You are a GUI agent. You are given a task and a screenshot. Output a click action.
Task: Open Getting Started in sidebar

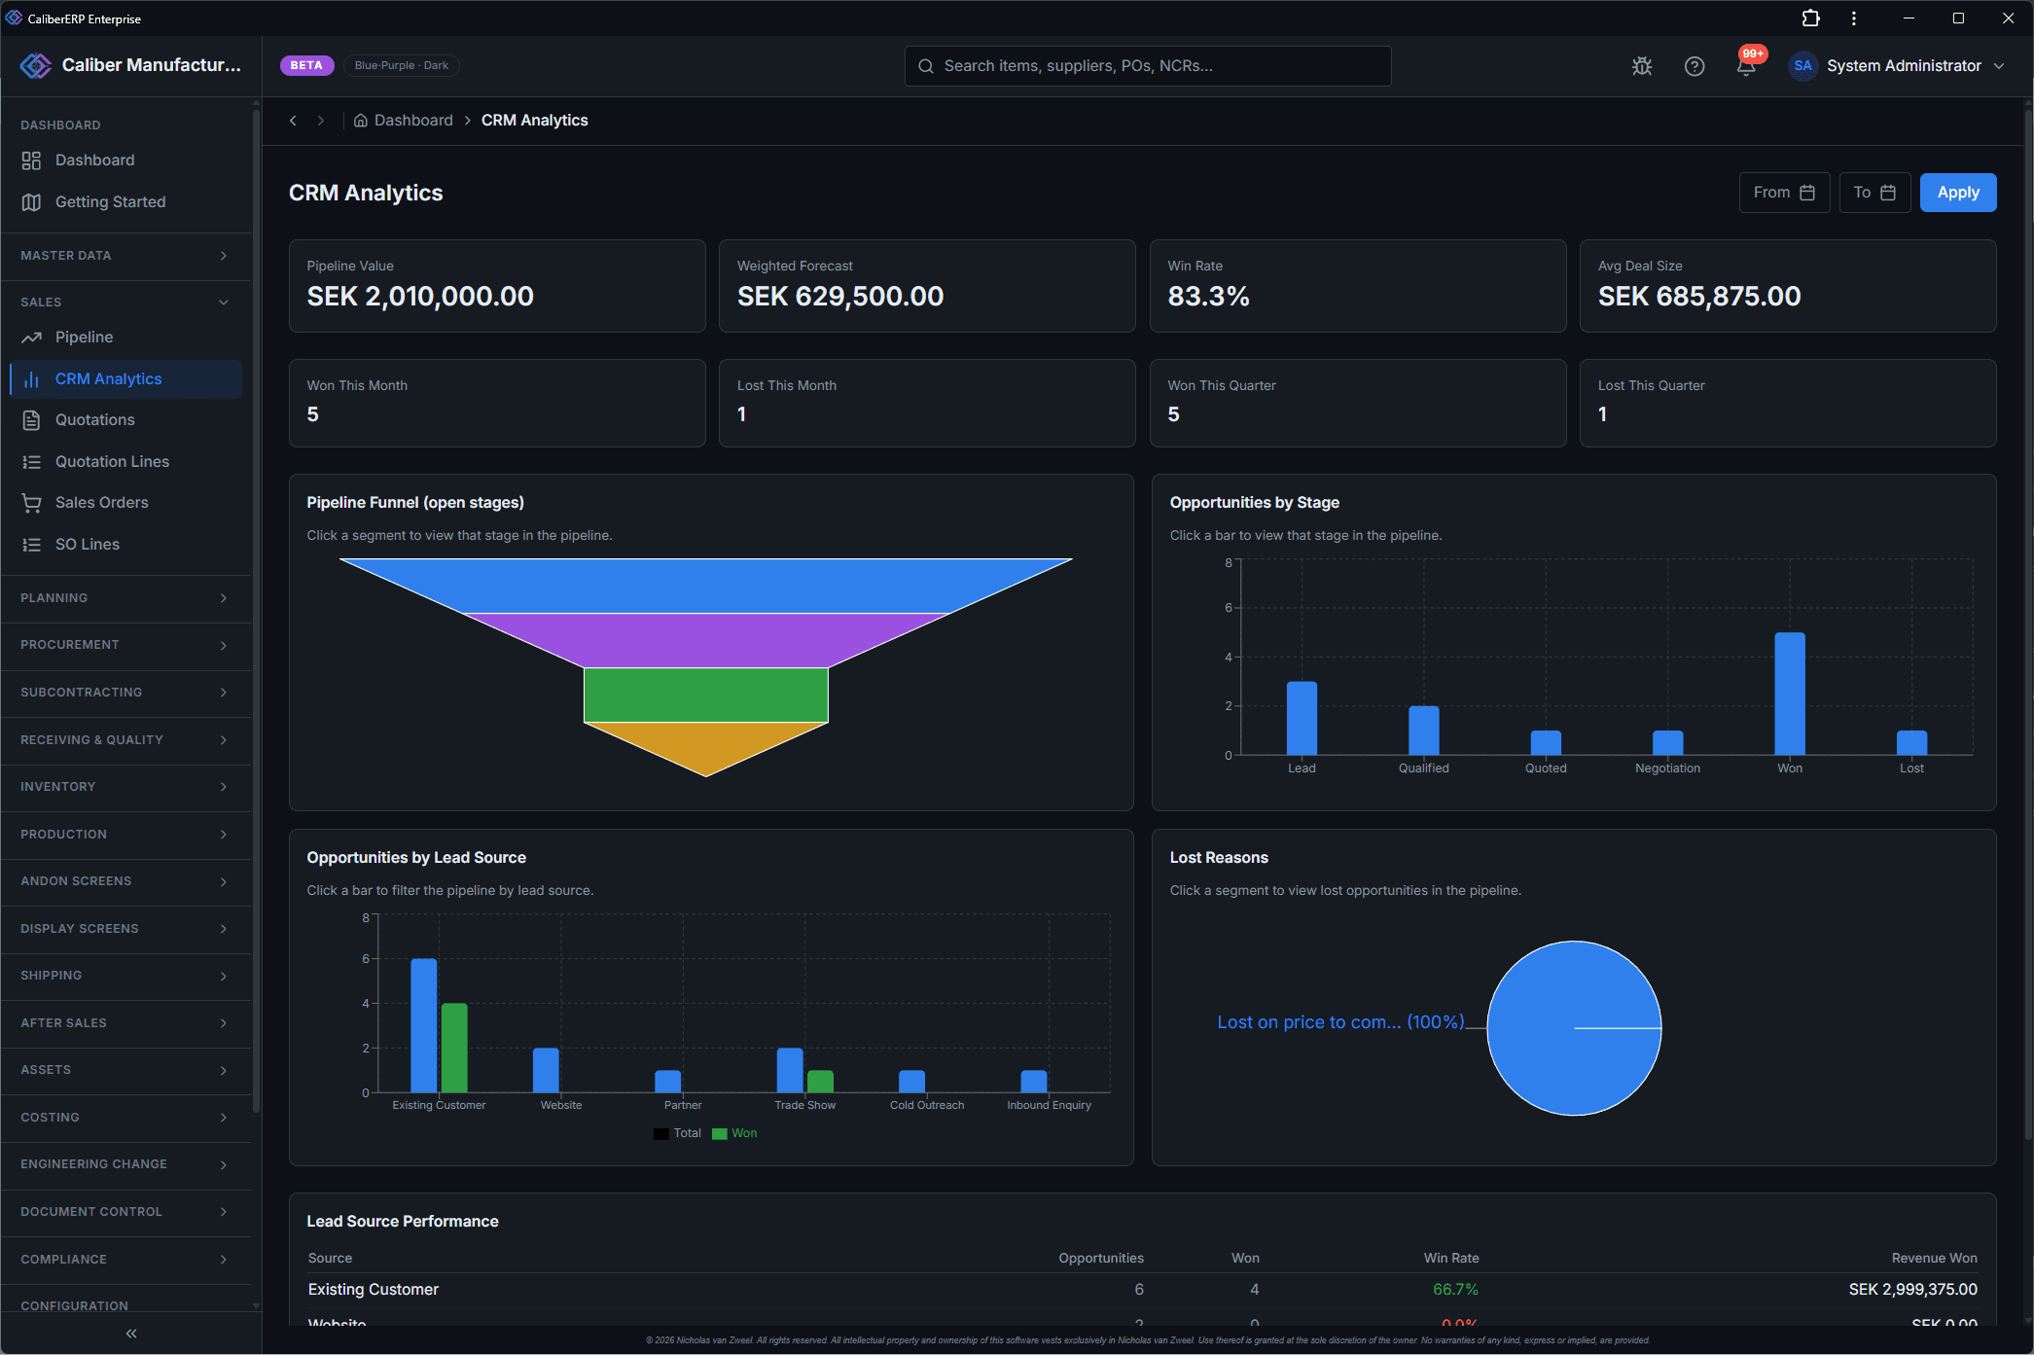[125, 202]
